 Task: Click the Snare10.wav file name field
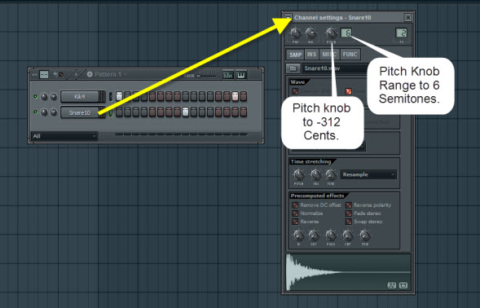pos(335,68)
